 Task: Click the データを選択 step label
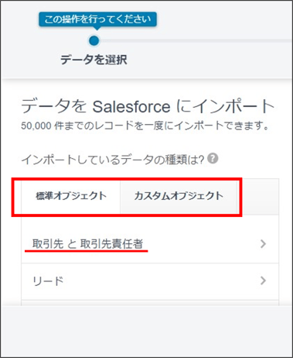coord(94,60)
